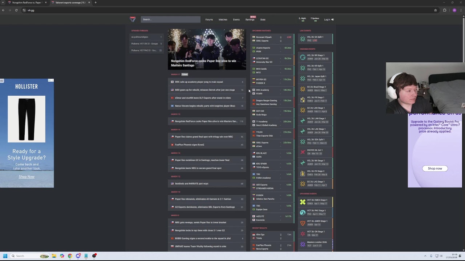Open the Events nav item

tap(236, 20)
